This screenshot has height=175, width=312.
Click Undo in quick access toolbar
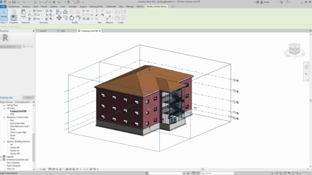[24, 2]
